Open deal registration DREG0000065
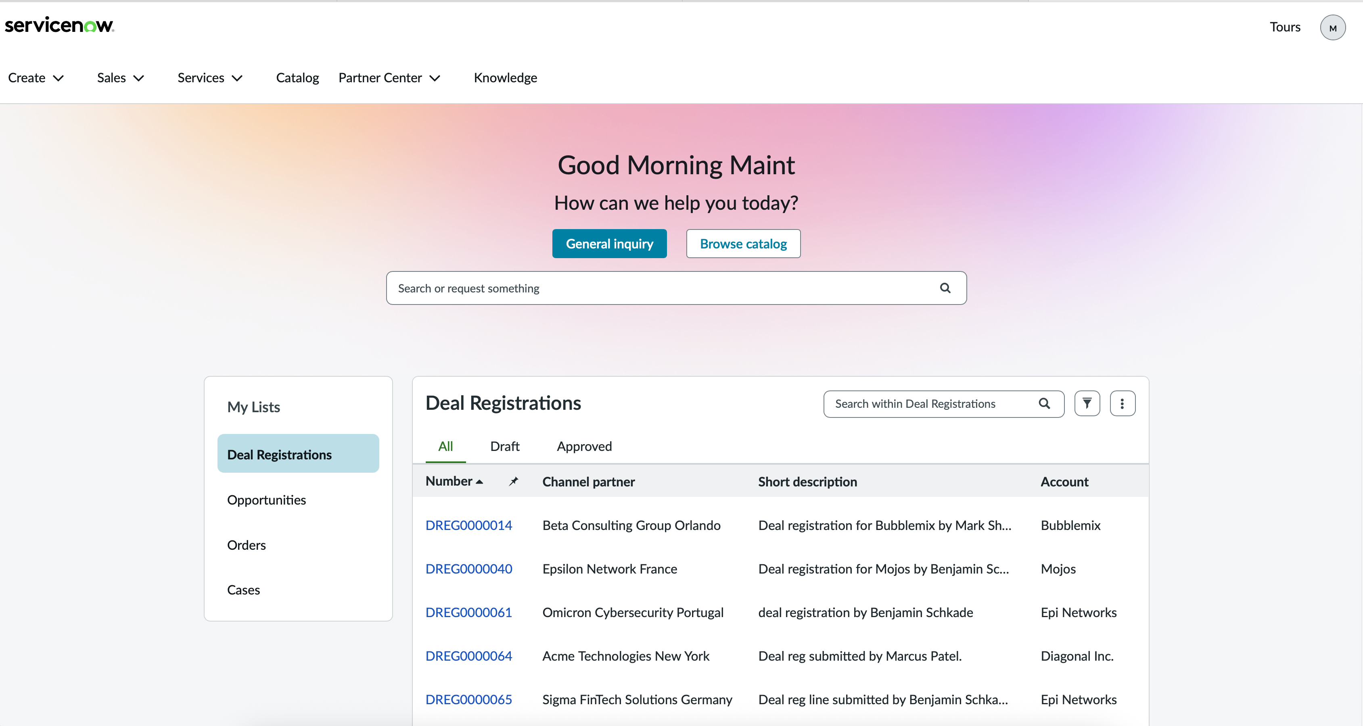 coord(469,699)
